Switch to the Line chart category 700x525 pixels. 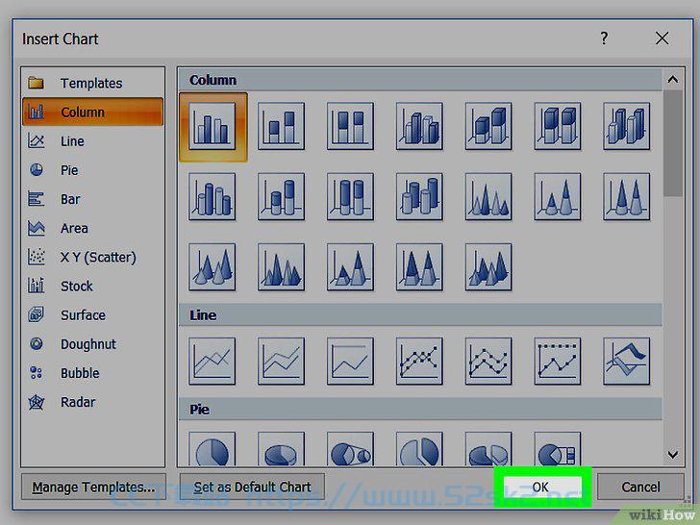tap(93, 141)
